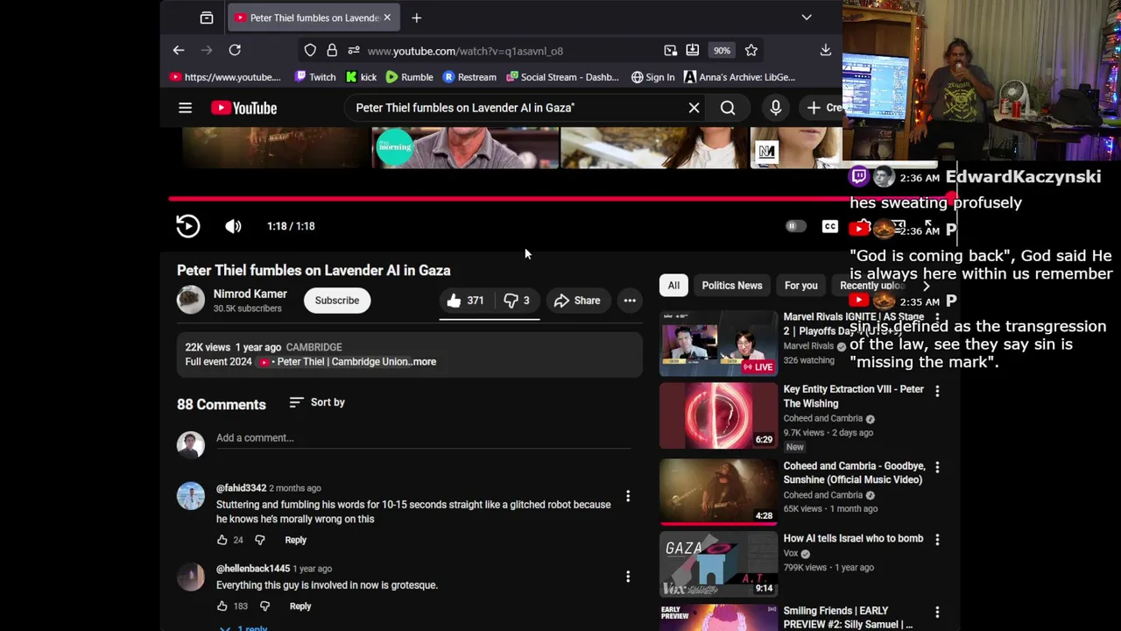Open menu for How AI tells Israel video

[937, 540]
